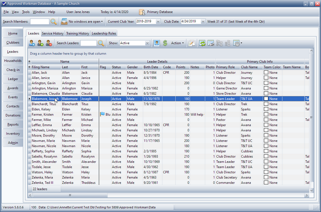Switch to the Training History tab
The image size is (321, 212).
click(x=78, y=33)
